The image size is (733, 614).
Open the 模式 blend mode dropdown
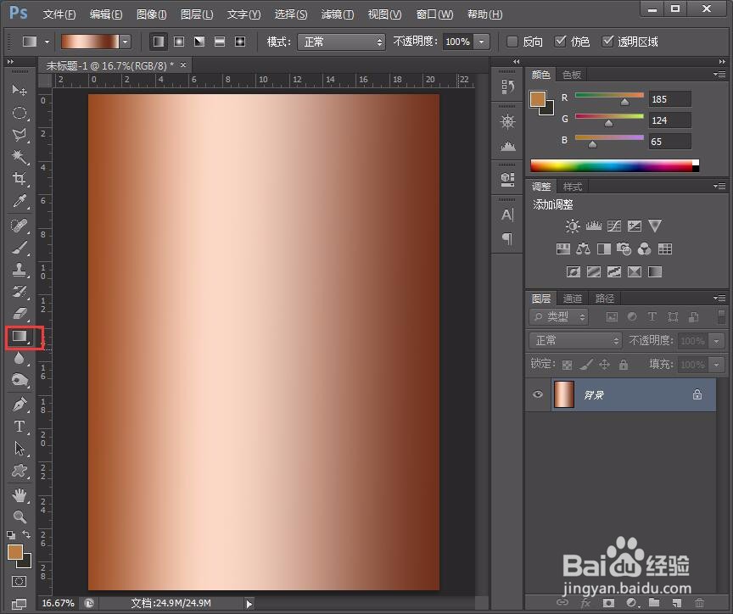[x=341, y=42]
